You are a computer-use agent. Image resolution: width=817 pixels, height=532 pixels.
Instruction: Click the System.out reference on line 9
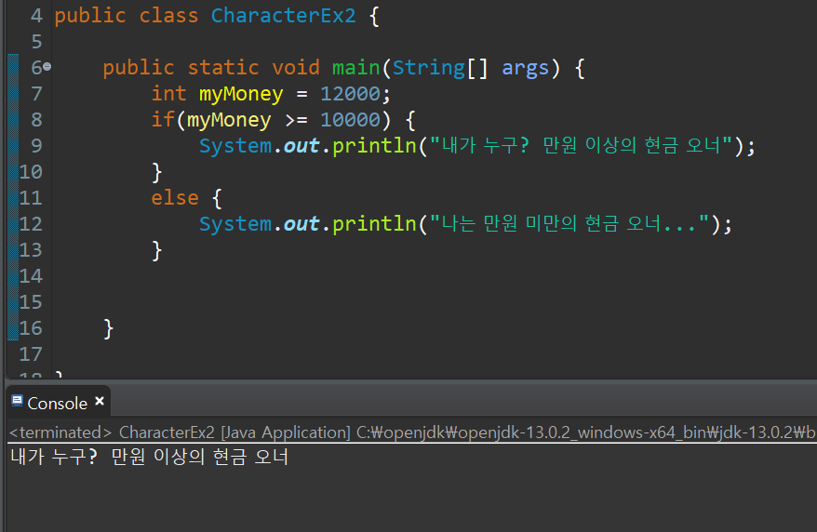pyautogui.click(x=259, y=146)
